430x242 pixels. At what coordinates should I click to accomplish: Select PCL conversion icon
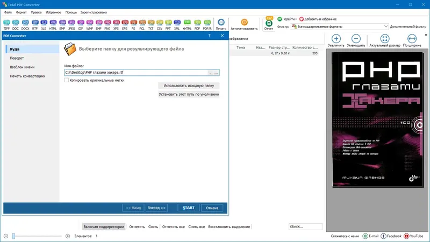142,24
